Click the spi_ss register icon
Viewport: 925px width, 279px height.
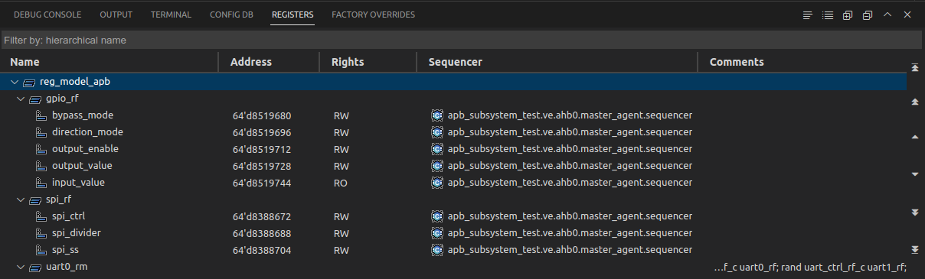(x=41, y=250)
